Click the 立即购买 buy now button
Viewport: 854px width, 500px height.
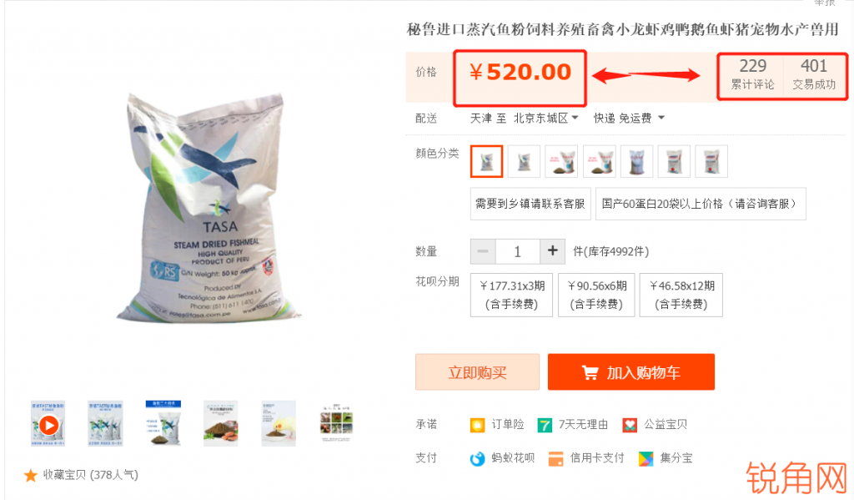click(477, 371)
